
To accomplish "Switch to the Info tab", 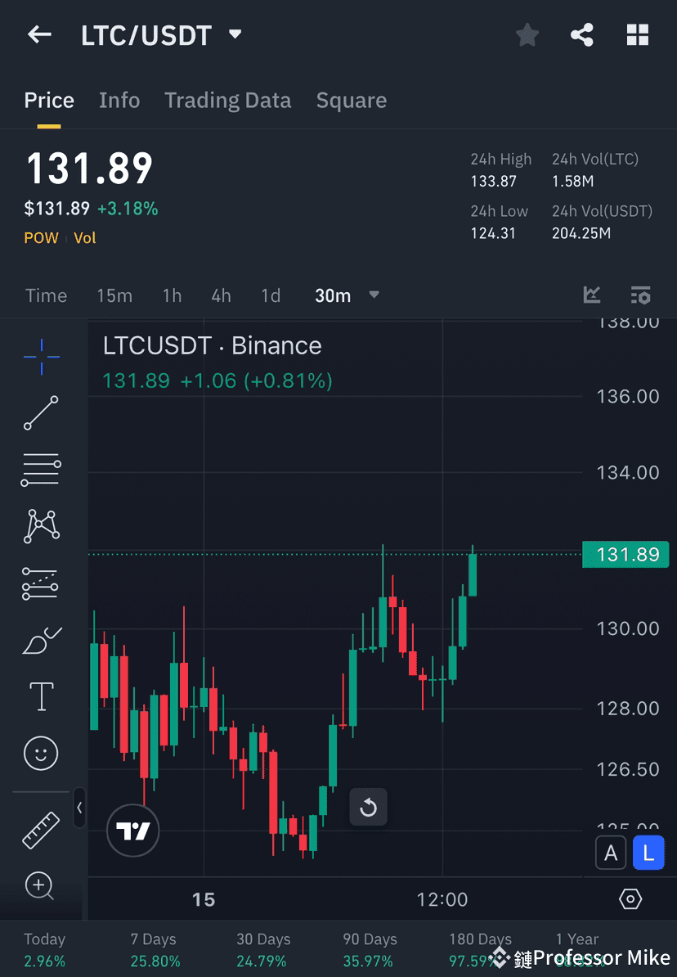I will [119, 100].
